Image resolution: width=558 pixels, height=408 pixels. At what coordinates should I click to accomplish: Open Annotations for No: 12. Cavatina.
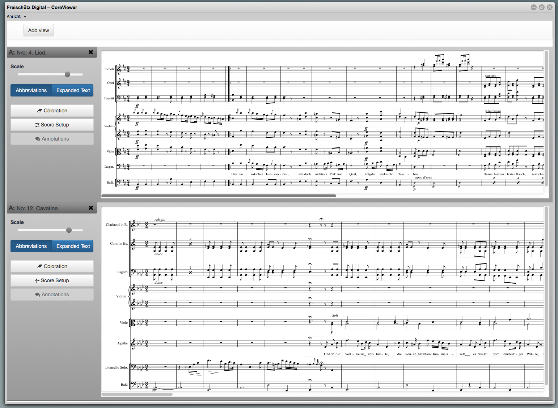pyautogui.click(x=52, y=295)
